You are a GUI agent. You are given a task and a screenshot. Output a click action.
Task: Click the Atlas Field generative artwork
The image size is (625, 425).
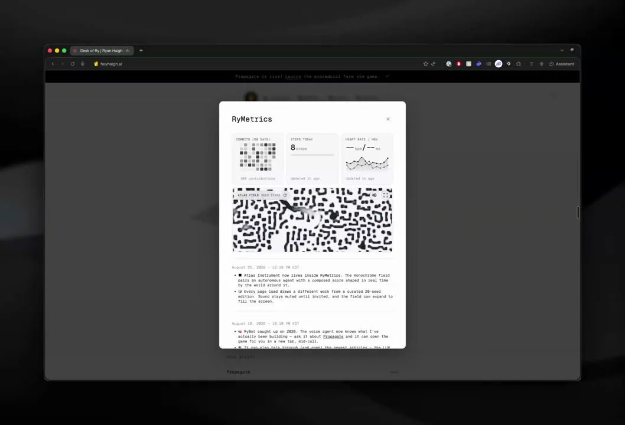(x=312, y=220)
